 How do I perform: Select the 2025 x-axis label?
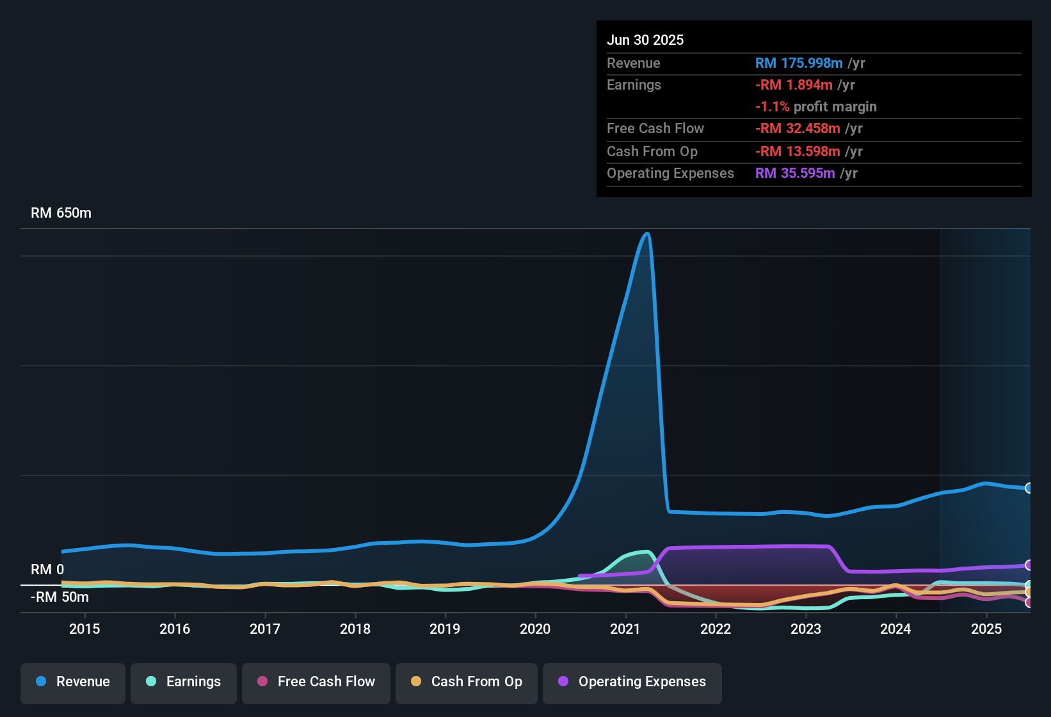point(986,629)
